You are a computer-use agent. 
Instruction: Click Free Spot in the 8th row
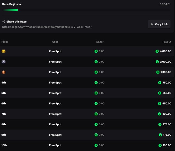click(x=55, y=124)
